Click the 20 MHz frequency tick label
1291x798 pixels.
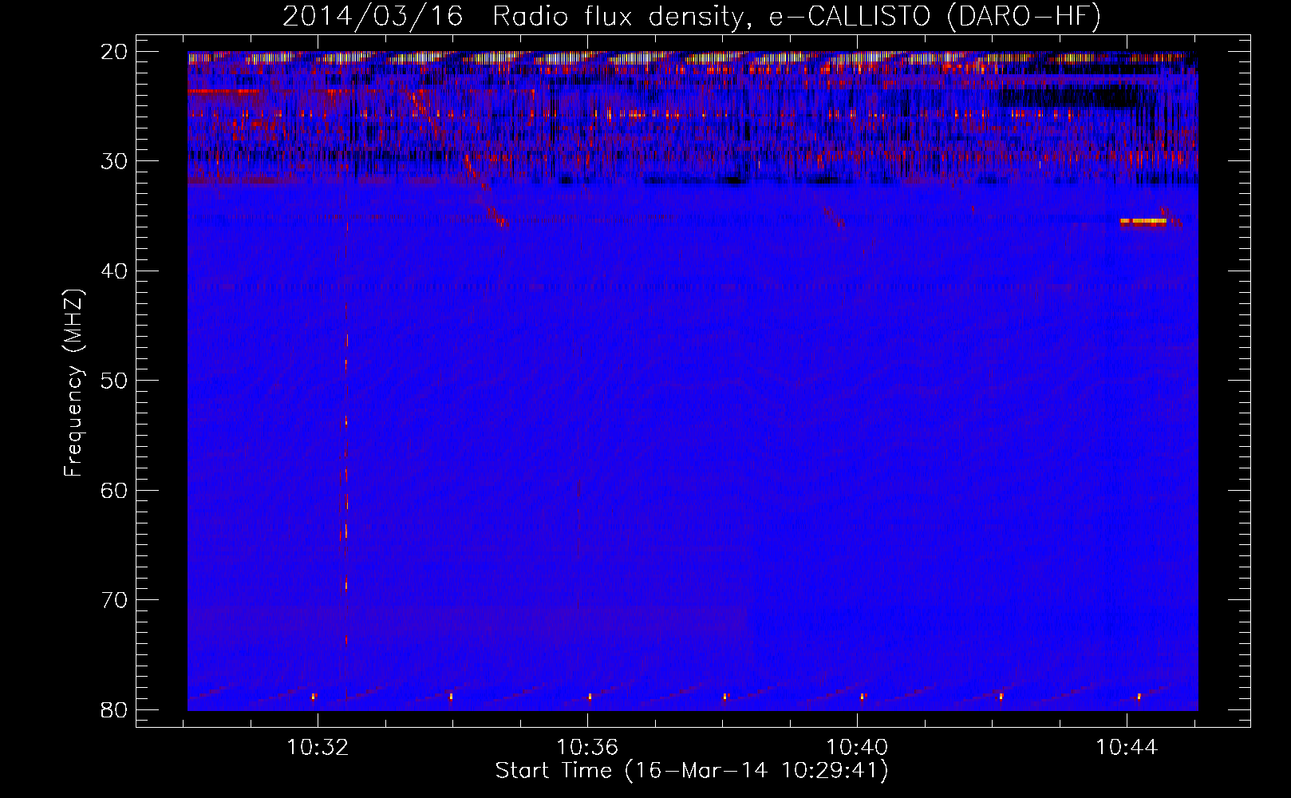[115, 52]
